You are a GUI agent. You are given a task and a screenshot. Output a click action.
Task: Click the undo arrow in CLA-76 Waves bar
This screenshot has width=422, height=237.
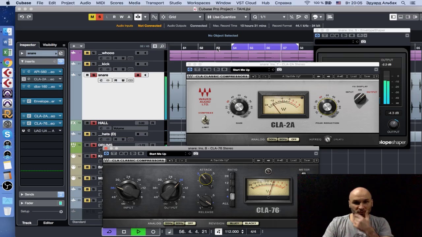click(x=171, y=160)
